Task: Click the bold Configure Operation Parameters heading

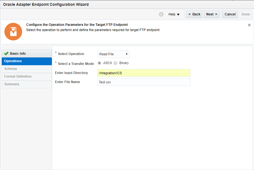Action: 77,25
